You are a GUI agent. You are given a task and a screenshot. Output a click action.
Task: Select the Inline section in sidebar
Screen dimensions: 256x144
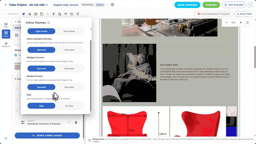click(6, 34)
